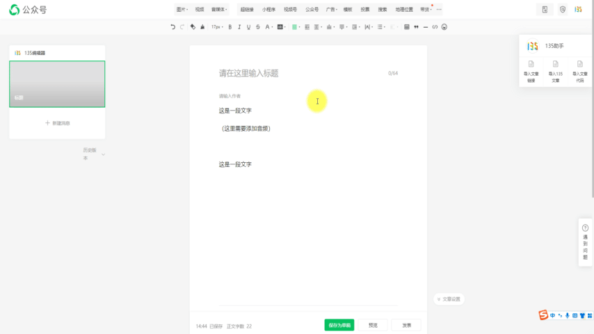Insert a blockquote
594x334 pixels.
417,27
